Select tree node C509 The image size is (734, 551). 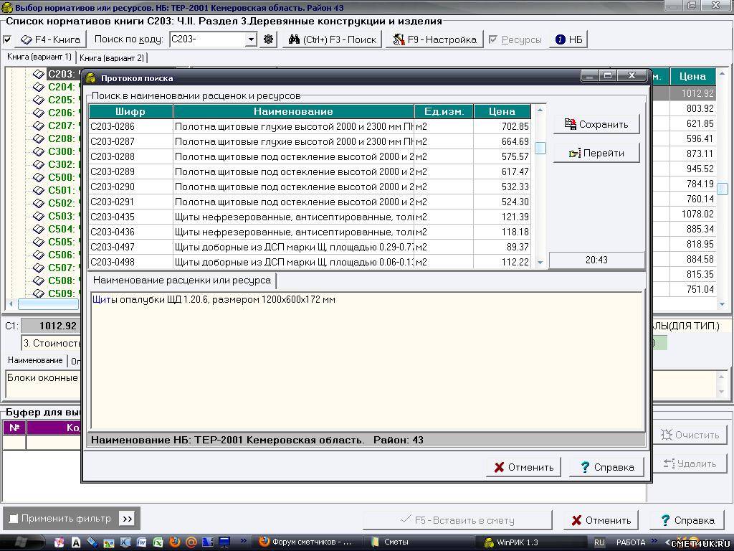point(62,293)
